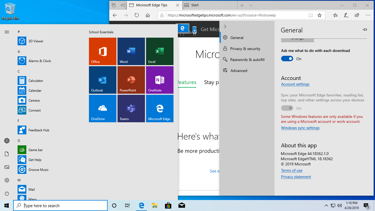Screen dimensions: 375x211
Task: Open Settings gear in Start sidebar
Action: 7,180
